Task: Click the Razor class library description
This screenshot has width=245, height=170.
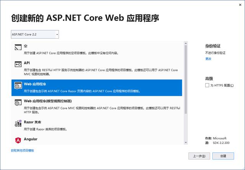Action: [x=46, y=129]
